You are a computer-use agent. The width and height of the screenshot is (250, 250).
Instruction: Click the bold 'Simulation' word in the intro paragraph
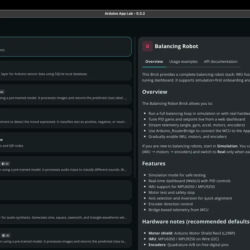pyautogui.click(x=227, y=146)
